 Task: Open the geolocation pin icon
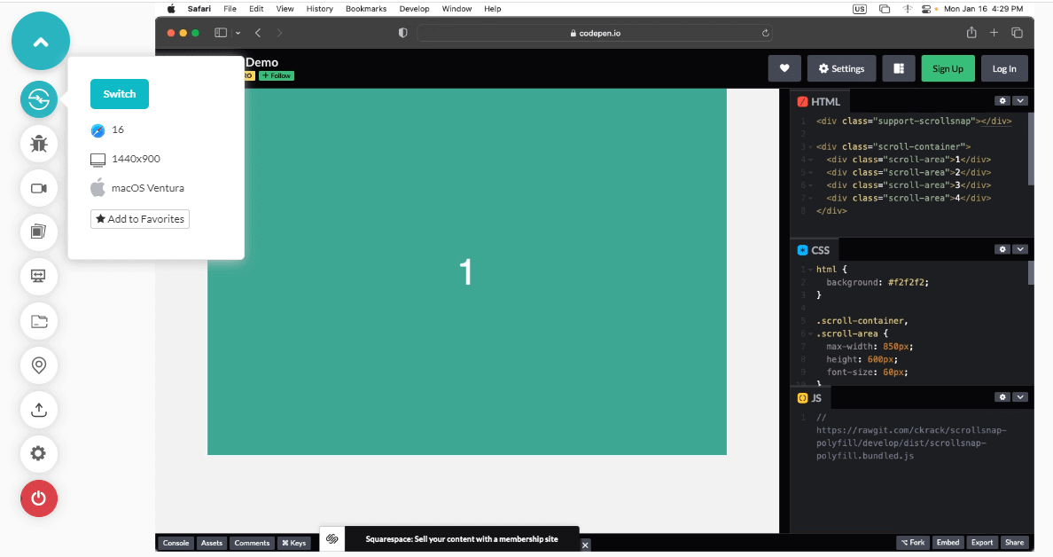pos(39,365)
